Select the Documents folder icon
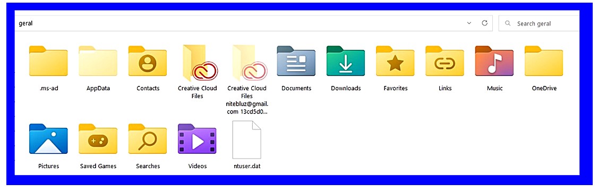598x192 pixels. pos(296,61)
